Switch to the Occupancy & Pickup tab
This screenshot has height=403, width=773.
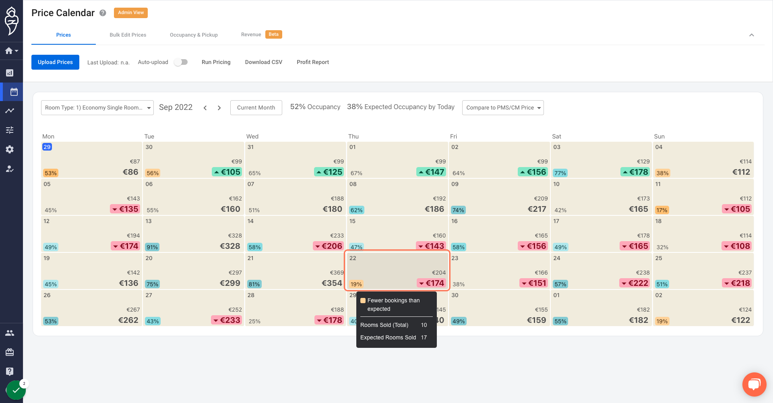pyautogui.click(x=194, y=35)
